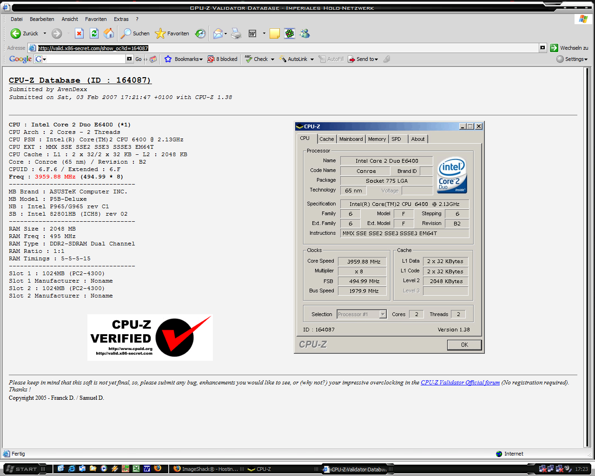The image size is (595, 476).
Task: Launch the ICQ flower icon
Action: 290,33
